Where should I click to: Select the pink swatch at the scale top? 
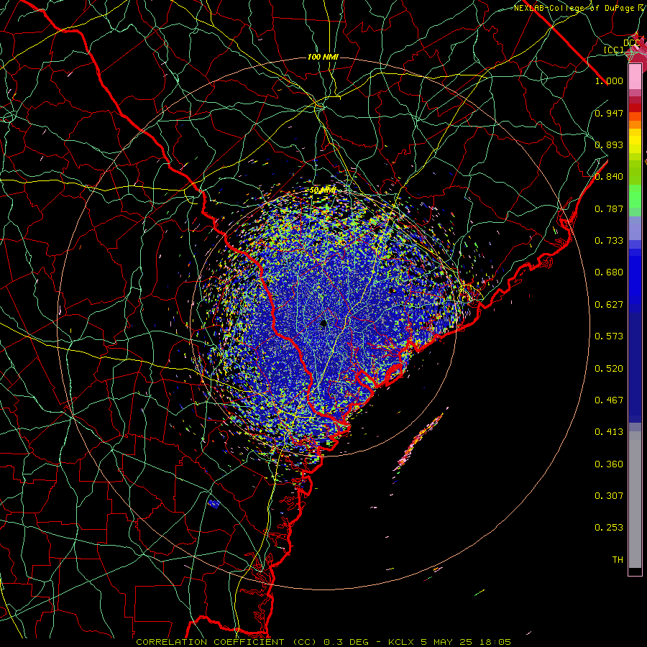click(x=635, y=77)
